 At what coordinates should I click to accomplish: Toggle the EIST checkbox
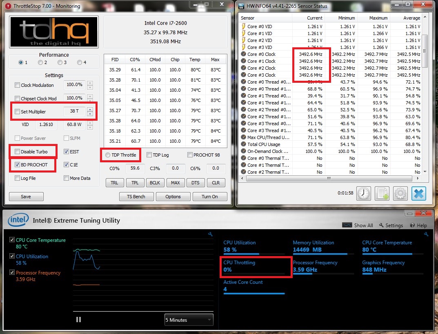[x=66, y=152]
